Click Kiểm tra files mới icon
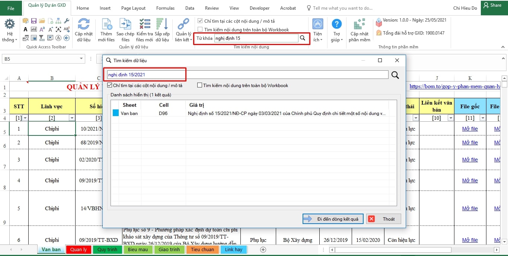The image size is (508, 256). (144, 25)
